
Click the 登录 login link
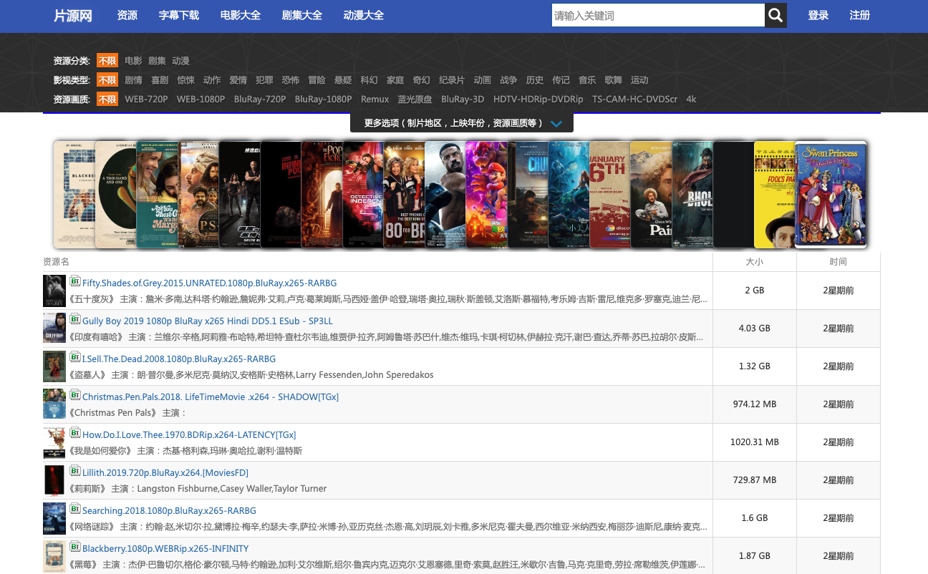tap(818, 15)
